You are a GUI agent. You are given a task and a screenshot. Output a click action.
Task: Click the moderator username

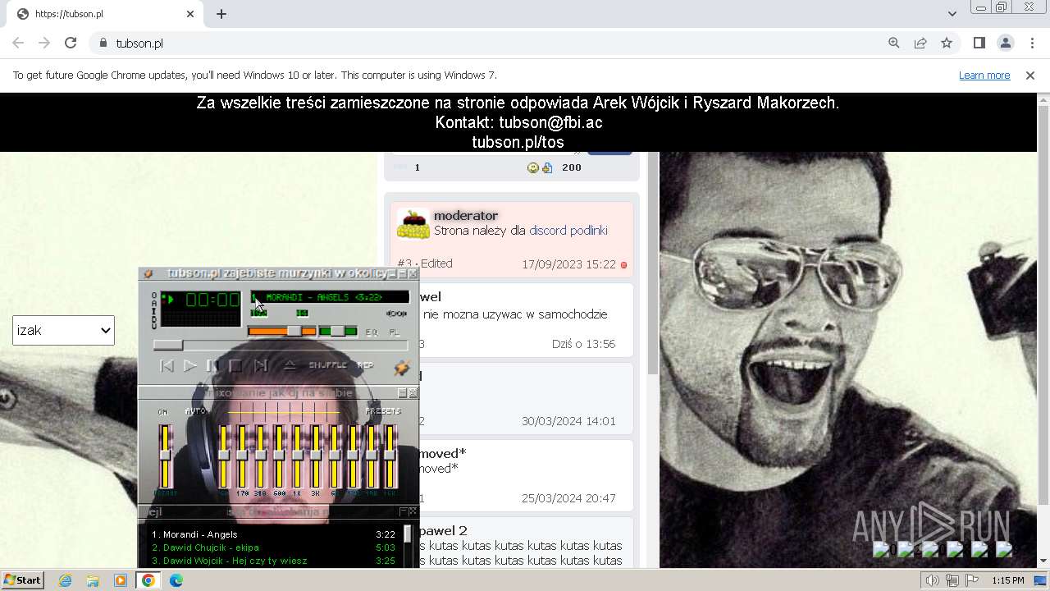[466, 216]
